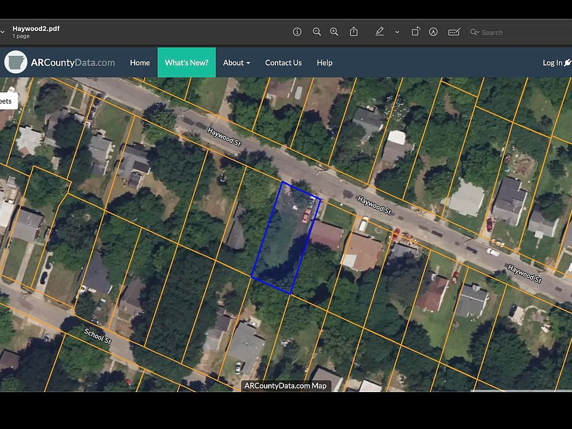Screen dimensions: 572x429
Task: Expand the sidebar view chevron beside Haywood2.pdf
Action: pyautogui.click(x=2, y=32)
